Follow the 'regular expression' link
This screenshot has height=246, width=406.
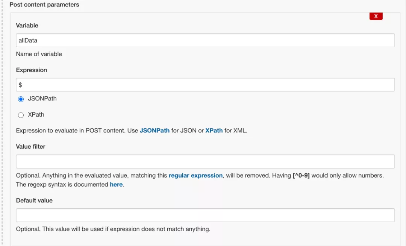point(195,176)
